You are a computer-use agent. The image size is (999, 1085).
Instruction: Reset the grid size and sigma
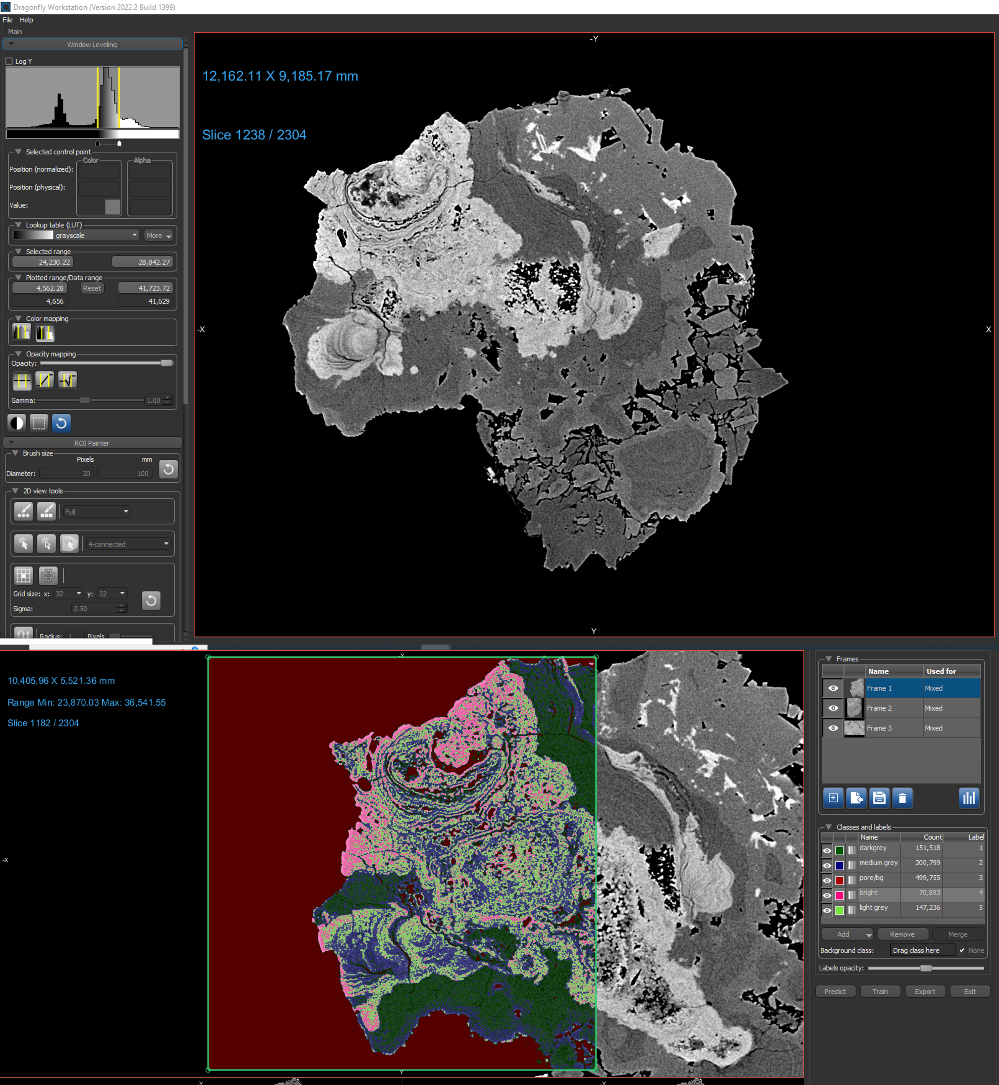[151, 600]
